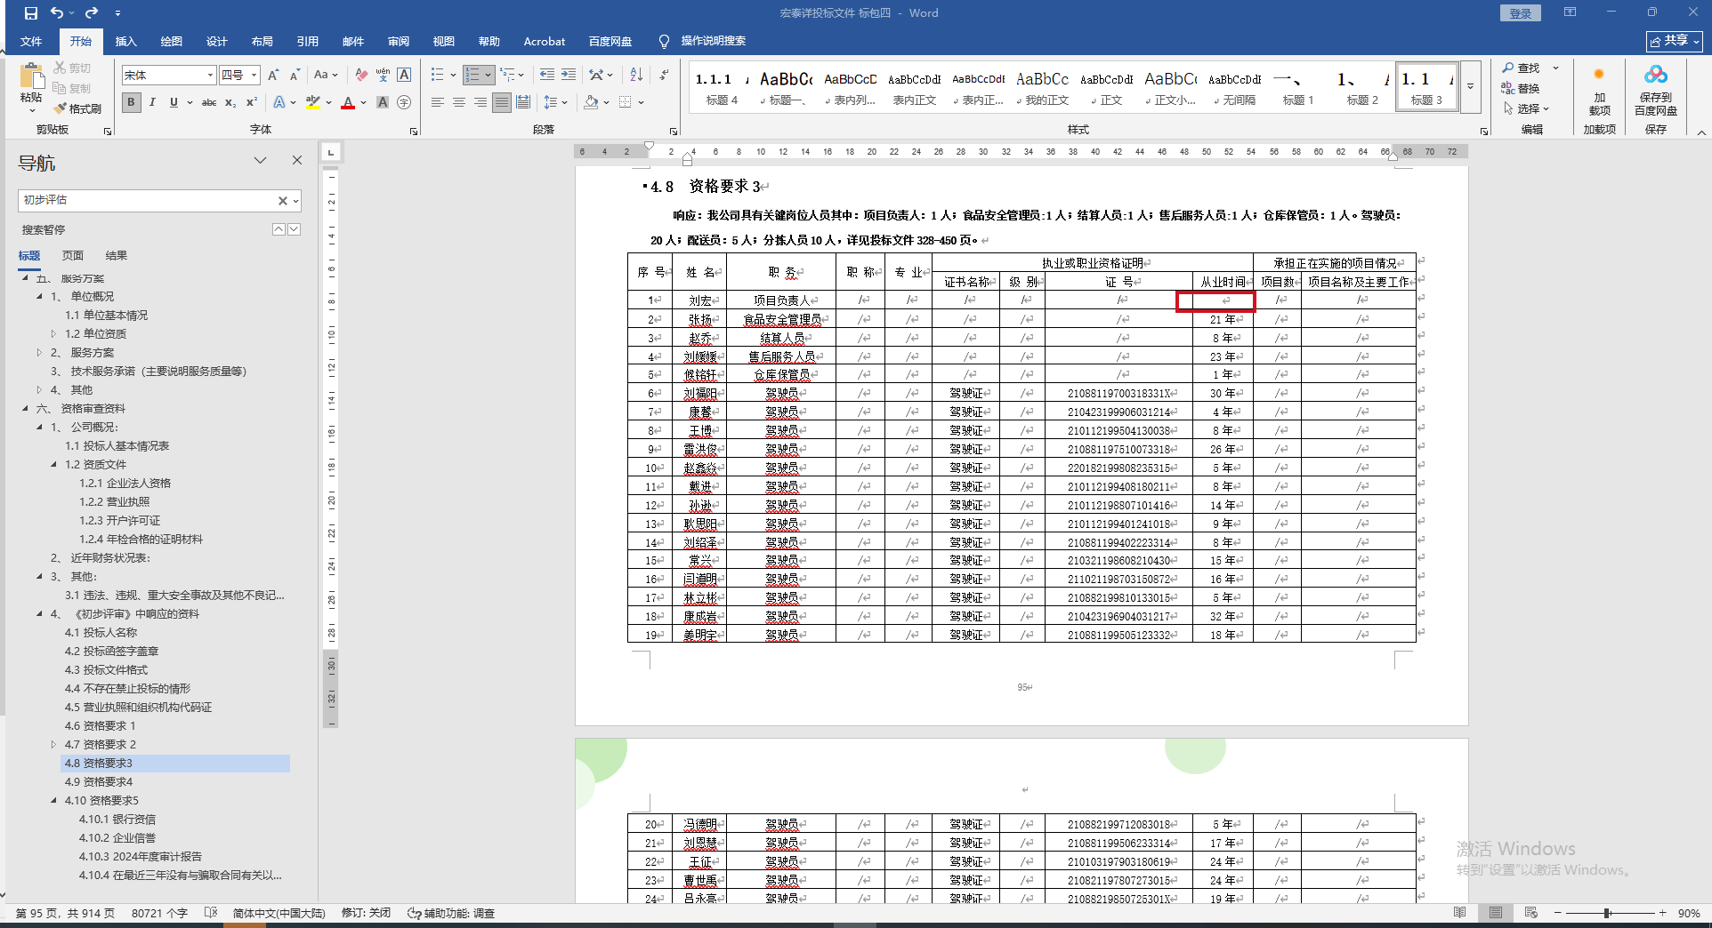Click the 共享 (Share) button
Viewport: 1712px width, 928px height.
pyautogui.click(x=1675, y=41)
